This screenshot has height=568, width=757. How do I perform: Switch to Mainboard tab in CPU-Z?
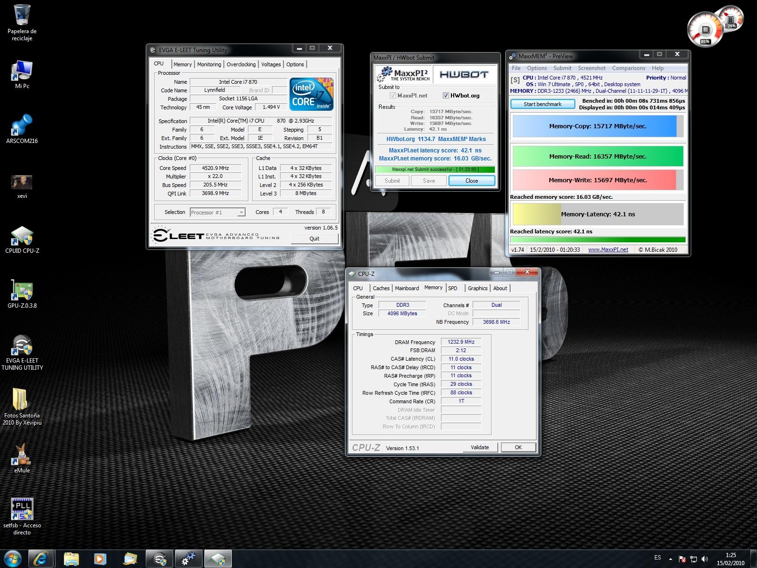coord(407,288)
